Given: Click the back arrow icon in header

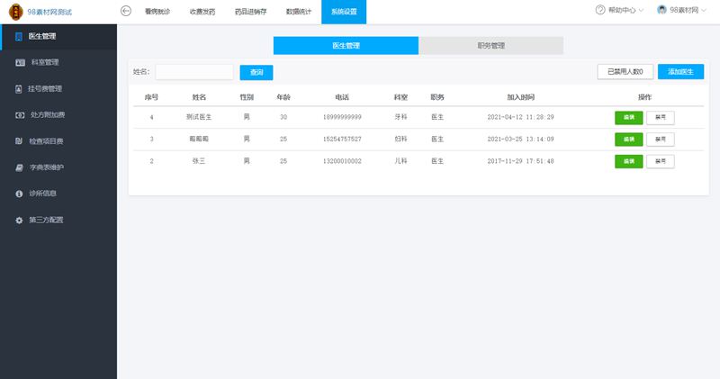Looking at the screenshot, I should coord(126,11).
